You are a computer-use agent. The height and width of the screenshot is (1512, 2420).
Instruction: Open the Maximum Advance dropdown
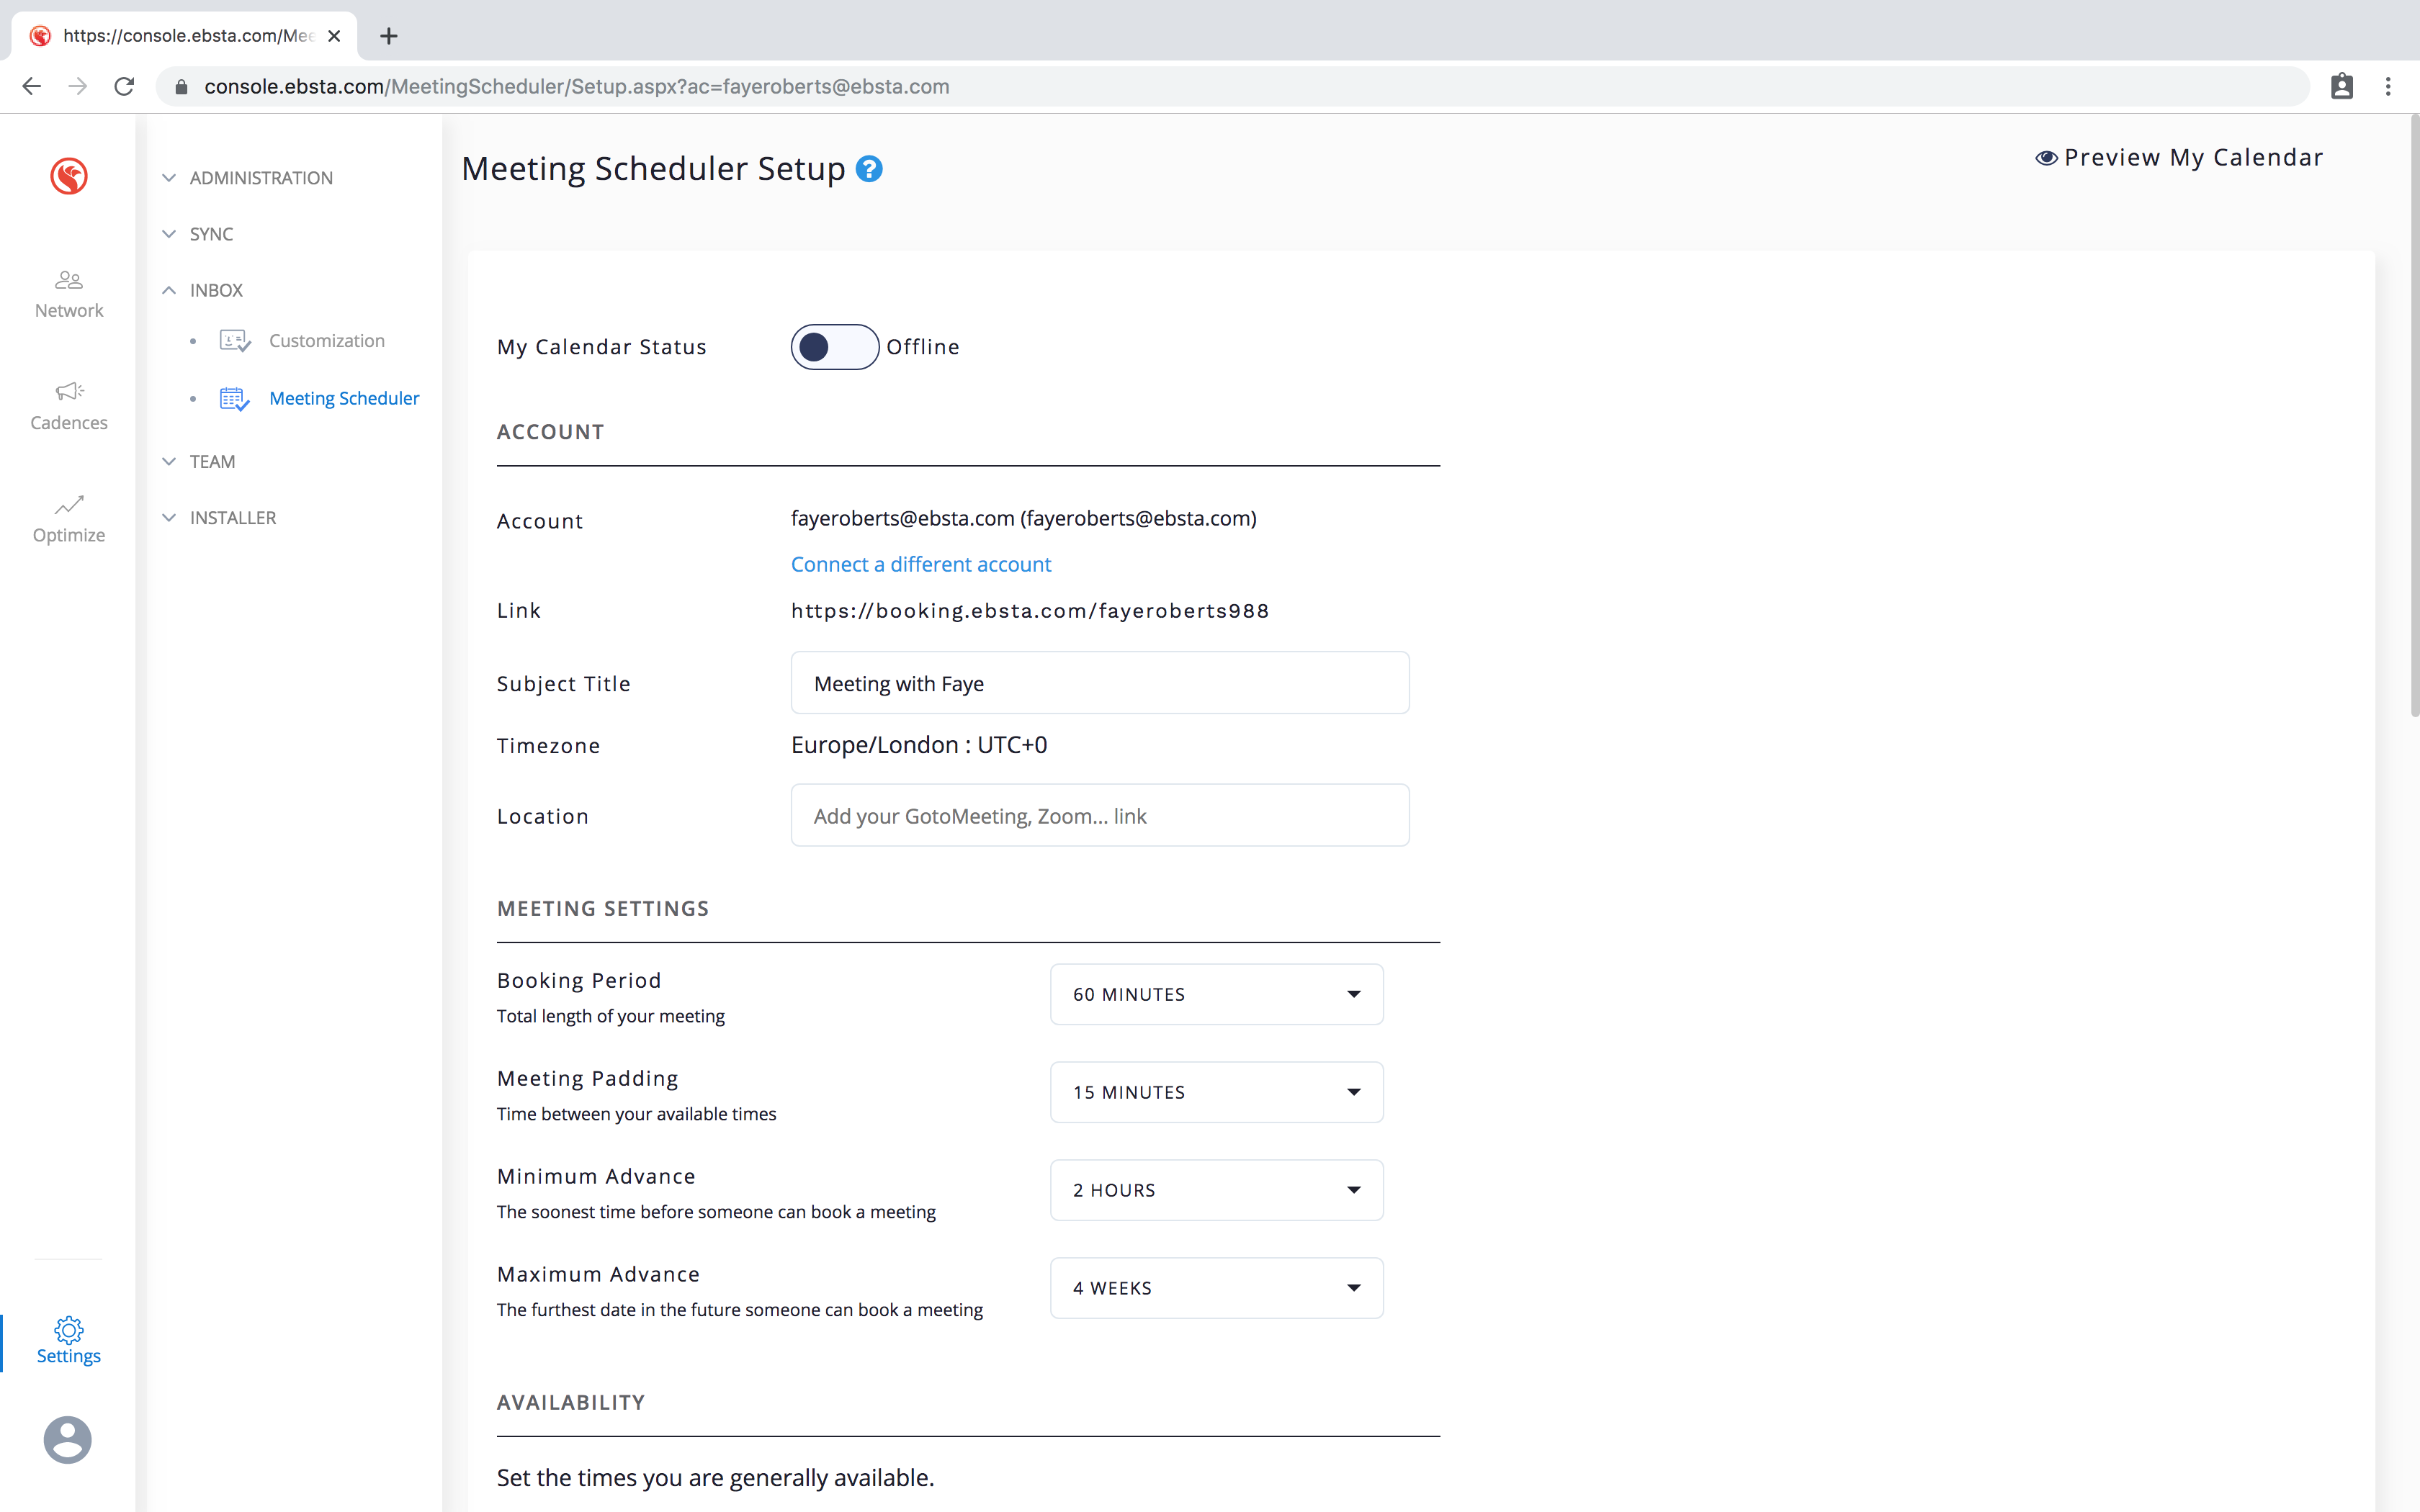1216,1288
